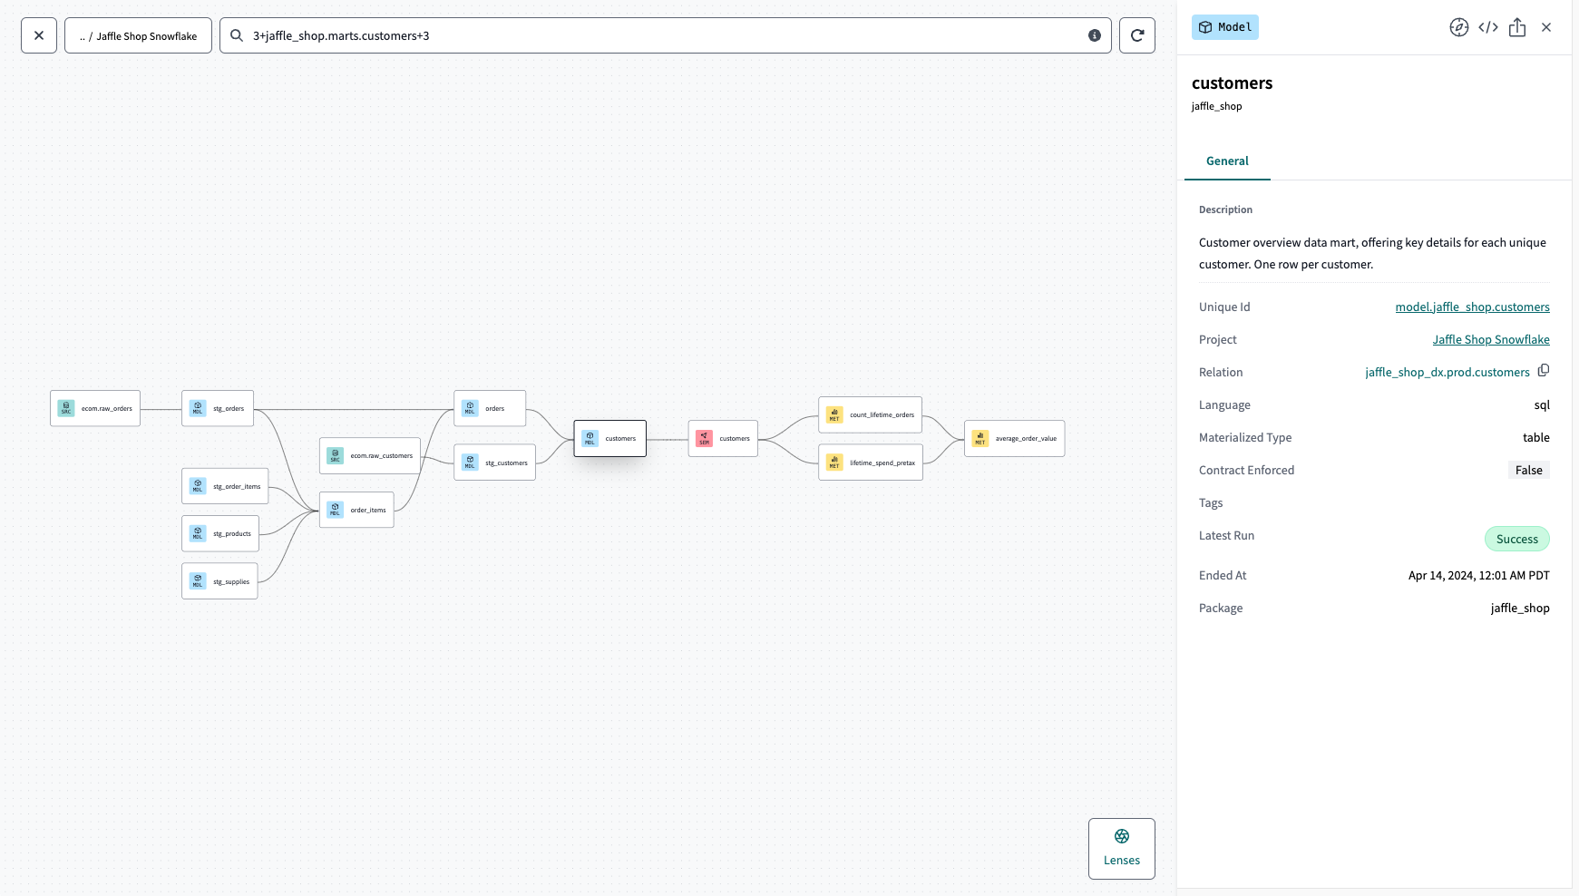This screenshot has height=896, width=1579.
Task: Follow the Jaffle Shop Snowflake project link
Action: click(x=1491, y=339)
